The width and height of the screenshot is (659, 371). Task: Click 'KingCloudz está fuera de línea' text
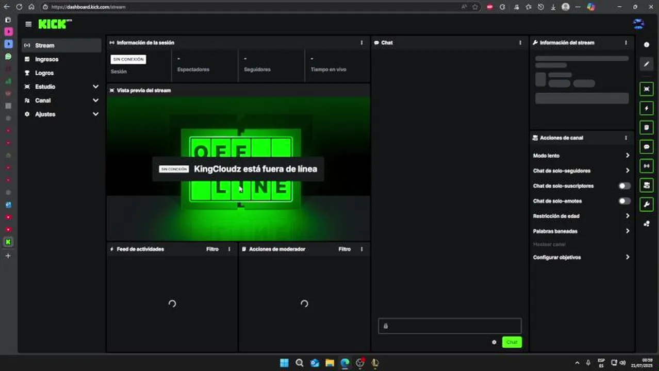point(255,169)
